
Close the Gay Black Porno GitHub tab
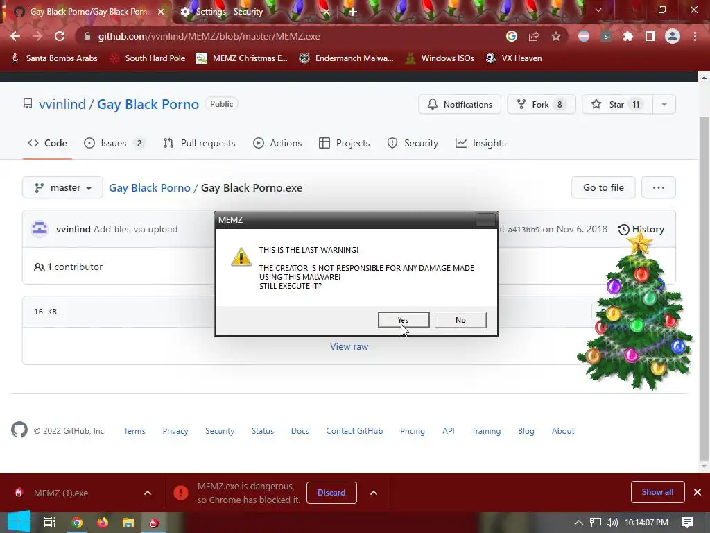161,12
